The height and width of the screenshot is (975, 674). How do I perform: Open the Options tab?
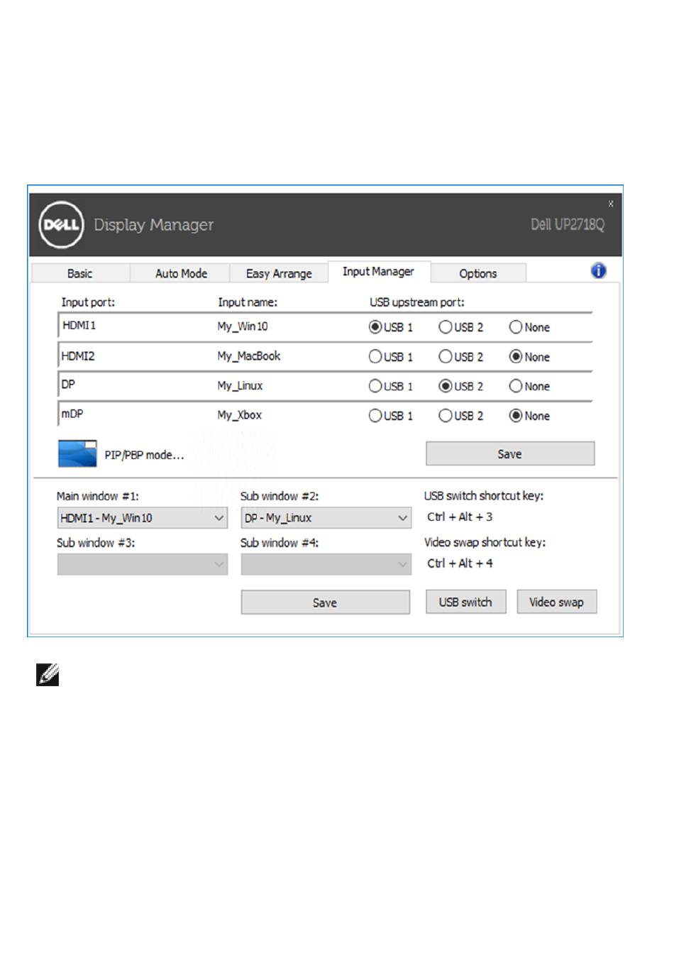click(478, 273)
